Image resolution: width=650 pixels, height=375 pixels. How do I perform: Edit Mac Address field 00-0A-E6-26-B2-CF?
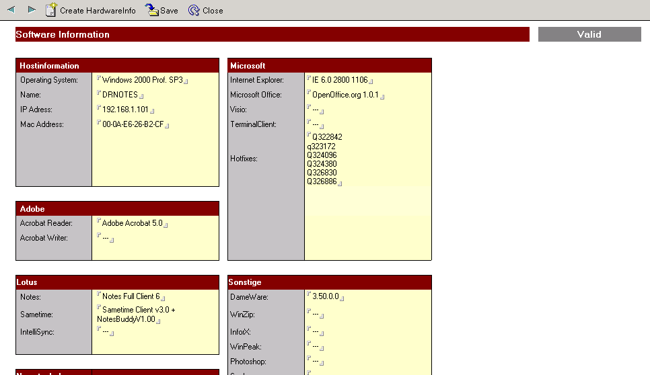click(133, 124)
